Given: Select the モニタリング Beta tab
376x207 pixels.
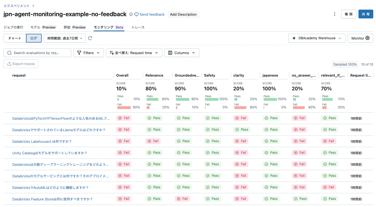Looking at the screenshot, I should (x=109, y=27).
